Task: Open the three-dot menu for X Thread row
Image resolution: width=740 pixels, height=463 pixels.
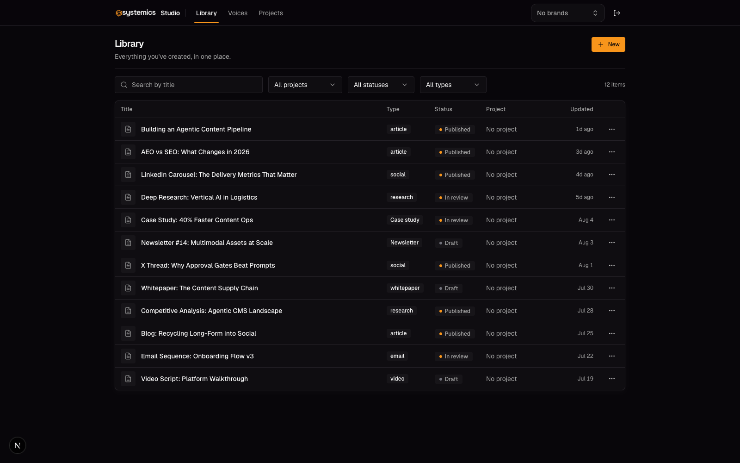Action: coord(612,265)
